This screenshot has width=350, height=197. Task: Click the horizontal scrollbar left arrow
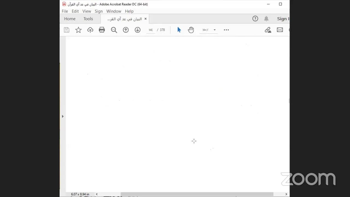pyautogui.click(x=97, y=194)
